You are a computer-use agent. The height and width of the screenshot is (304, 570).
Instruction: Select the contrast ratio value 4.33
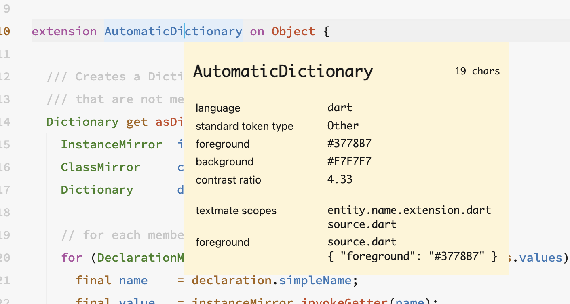click(340, 179)
